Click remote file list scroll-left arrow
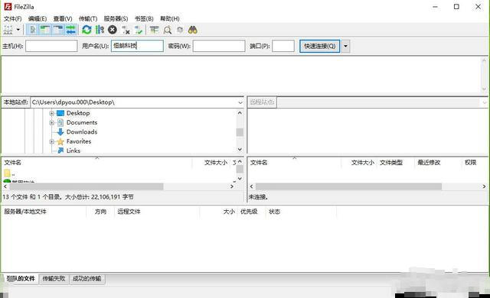 pyautogui.click(x=252, y=186)
